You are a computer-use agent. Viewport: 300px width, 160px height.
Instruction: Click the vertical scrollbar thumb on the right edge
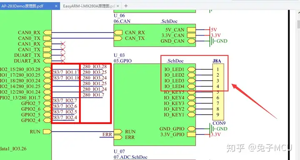(x=298, y=24)
